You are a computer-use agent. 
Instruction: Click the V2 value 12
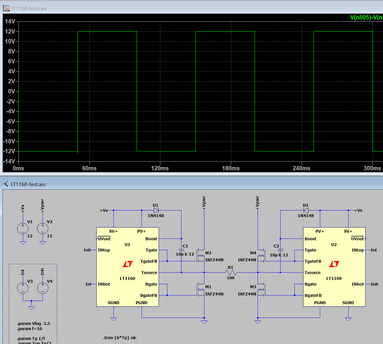50,236
